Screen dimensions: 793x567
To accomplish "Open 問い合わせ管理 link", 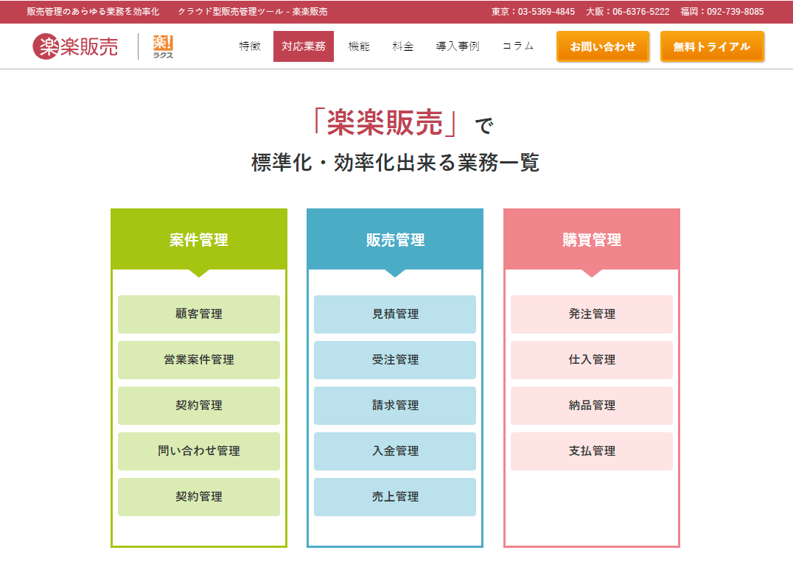I will [x=199, y=451].
